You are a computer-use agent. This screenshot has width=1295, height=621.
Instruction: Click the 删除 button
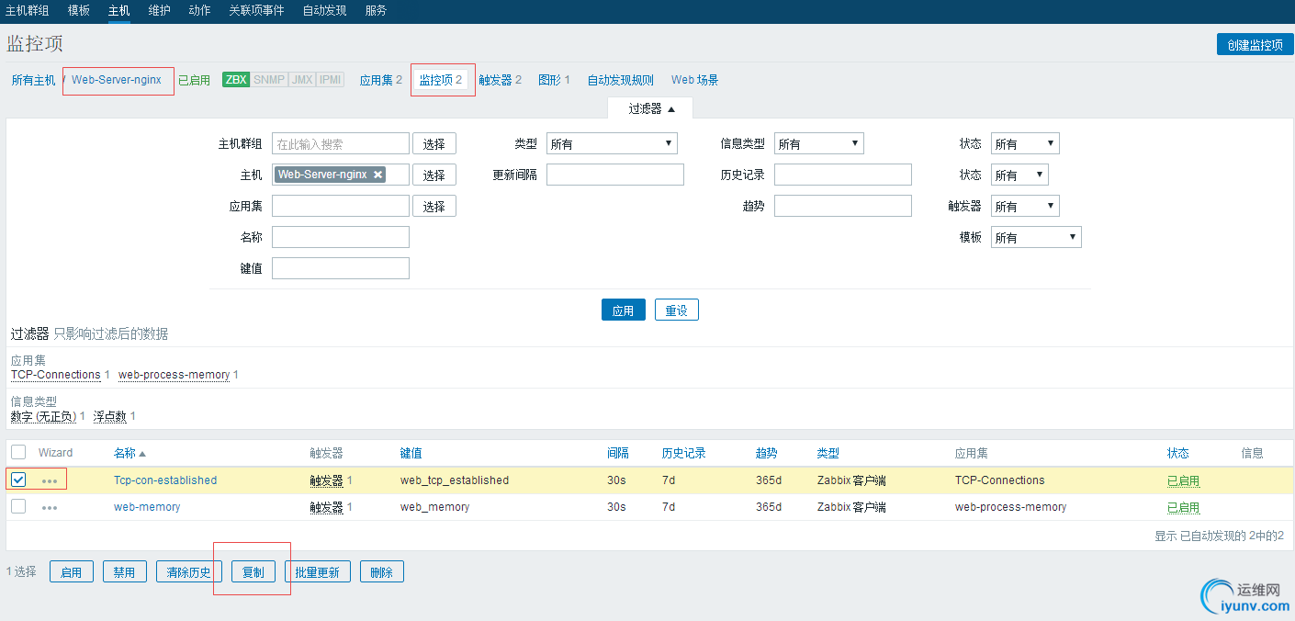point(382,571)
